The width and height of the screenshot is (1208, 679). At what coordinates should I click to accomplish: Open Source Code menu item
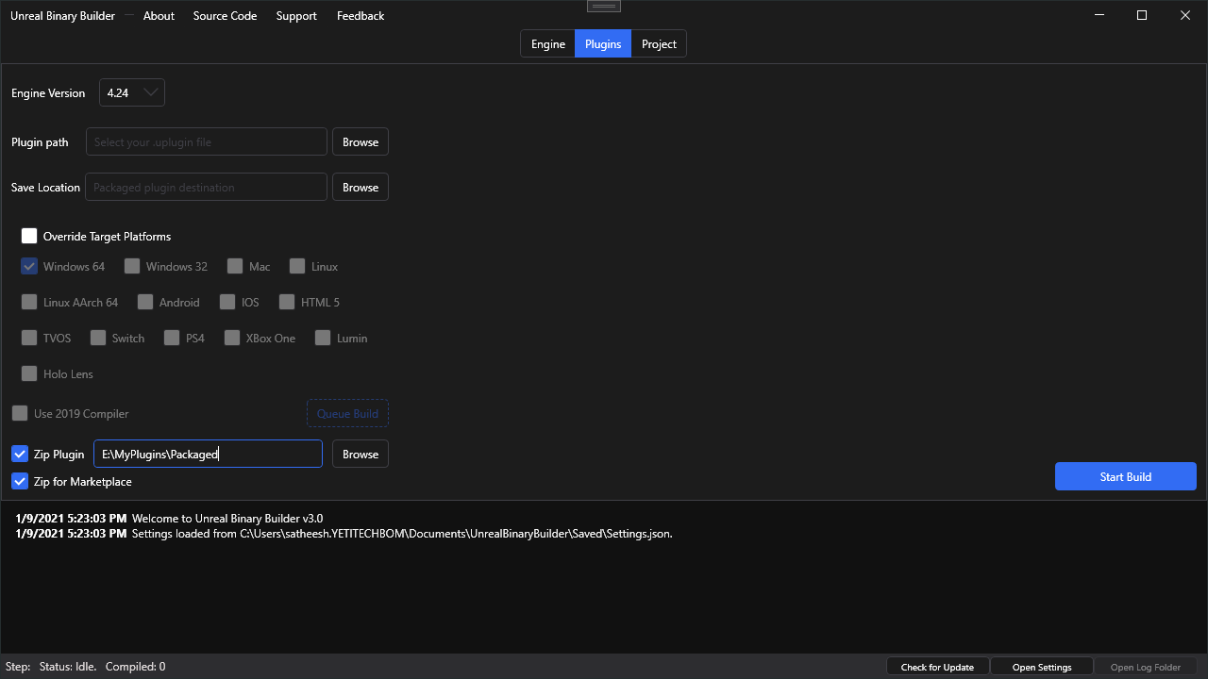225,16
